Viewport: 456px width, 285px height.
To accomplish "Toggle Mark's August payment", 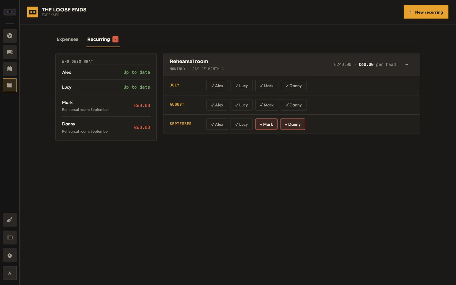I will click(x=267, y=105).
